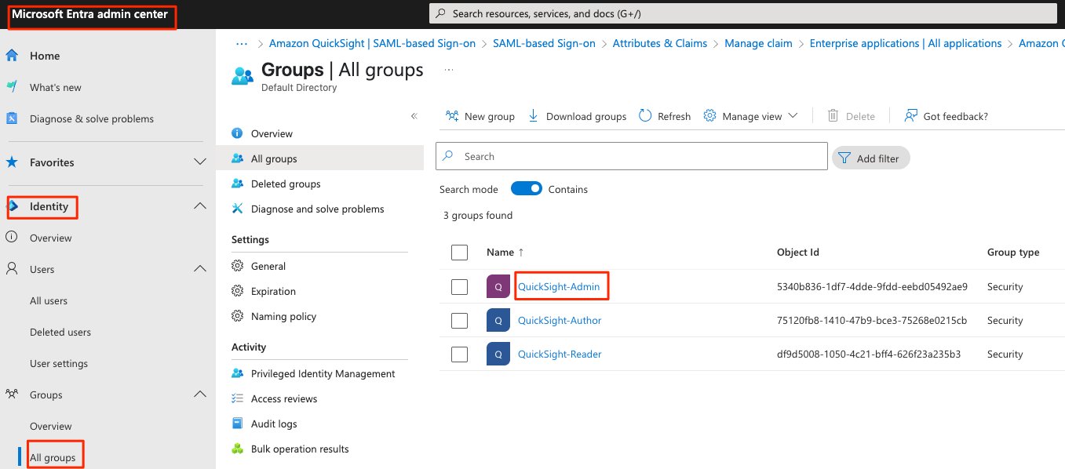1065x469 pixels.
Task: Check the QuickSight-Reader row checkbox
Action: 460,354
